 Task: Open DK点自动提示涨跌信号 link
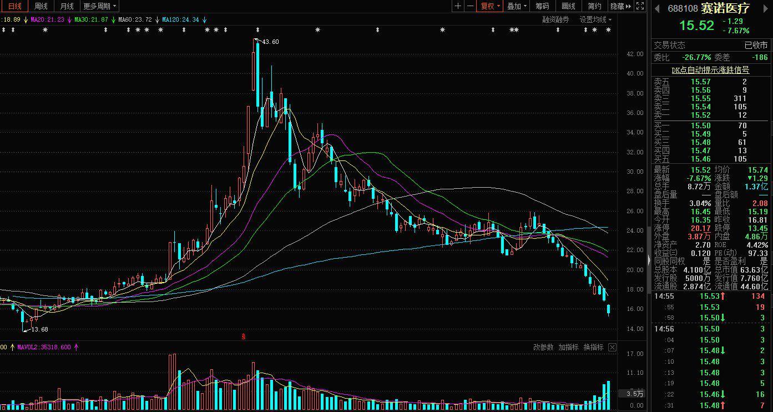click(x=710, y=70)
